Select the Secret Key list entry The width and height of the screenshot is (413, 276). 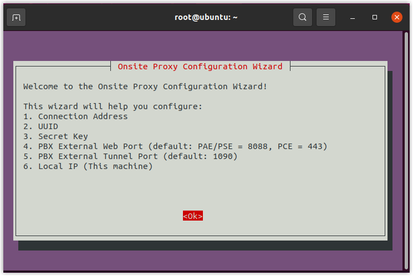[x=55, y=136]
